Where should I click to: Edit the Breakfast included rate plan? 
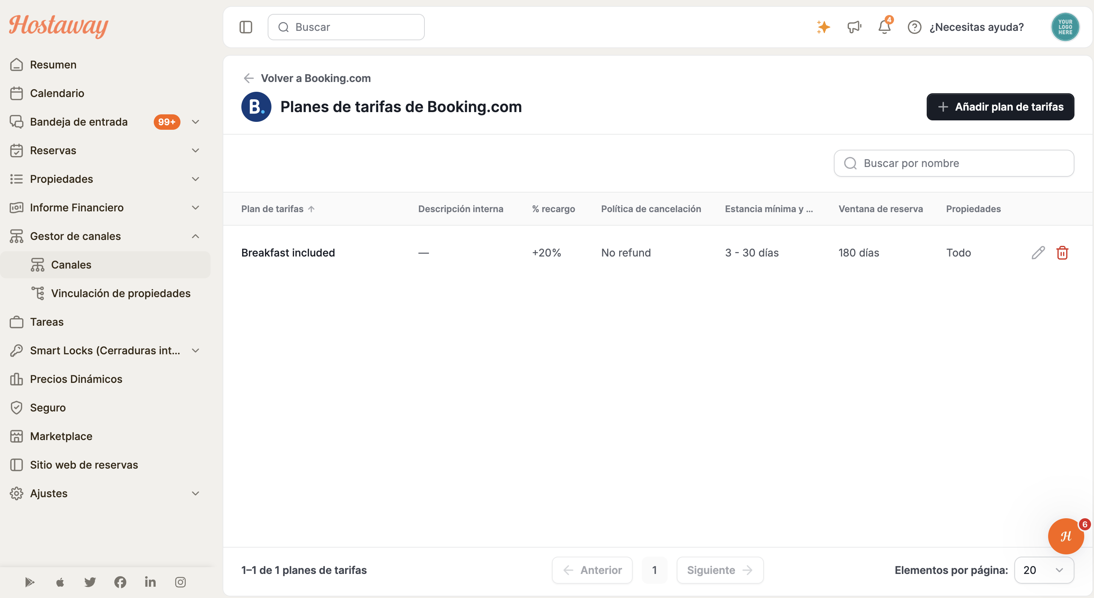1038,253
